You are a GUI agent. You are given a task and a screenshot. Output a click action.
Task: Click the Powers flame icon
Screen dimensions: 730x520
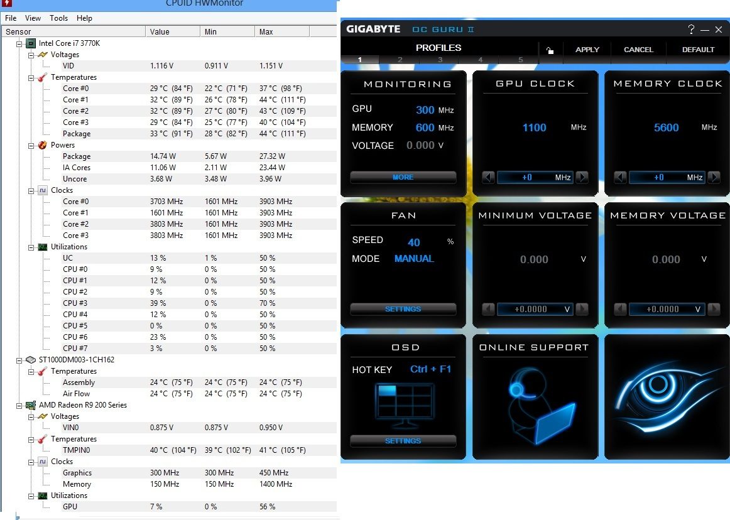tap(43, 145)
